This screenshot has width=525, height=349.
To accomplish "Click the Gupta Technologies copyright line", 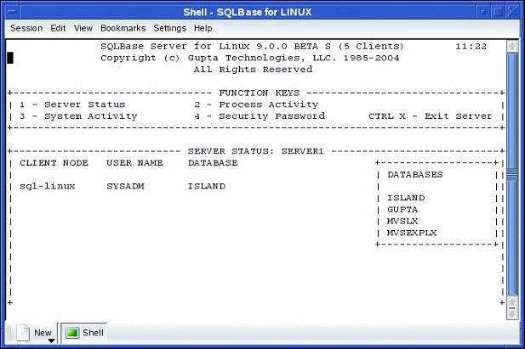I will pos(250,58).
